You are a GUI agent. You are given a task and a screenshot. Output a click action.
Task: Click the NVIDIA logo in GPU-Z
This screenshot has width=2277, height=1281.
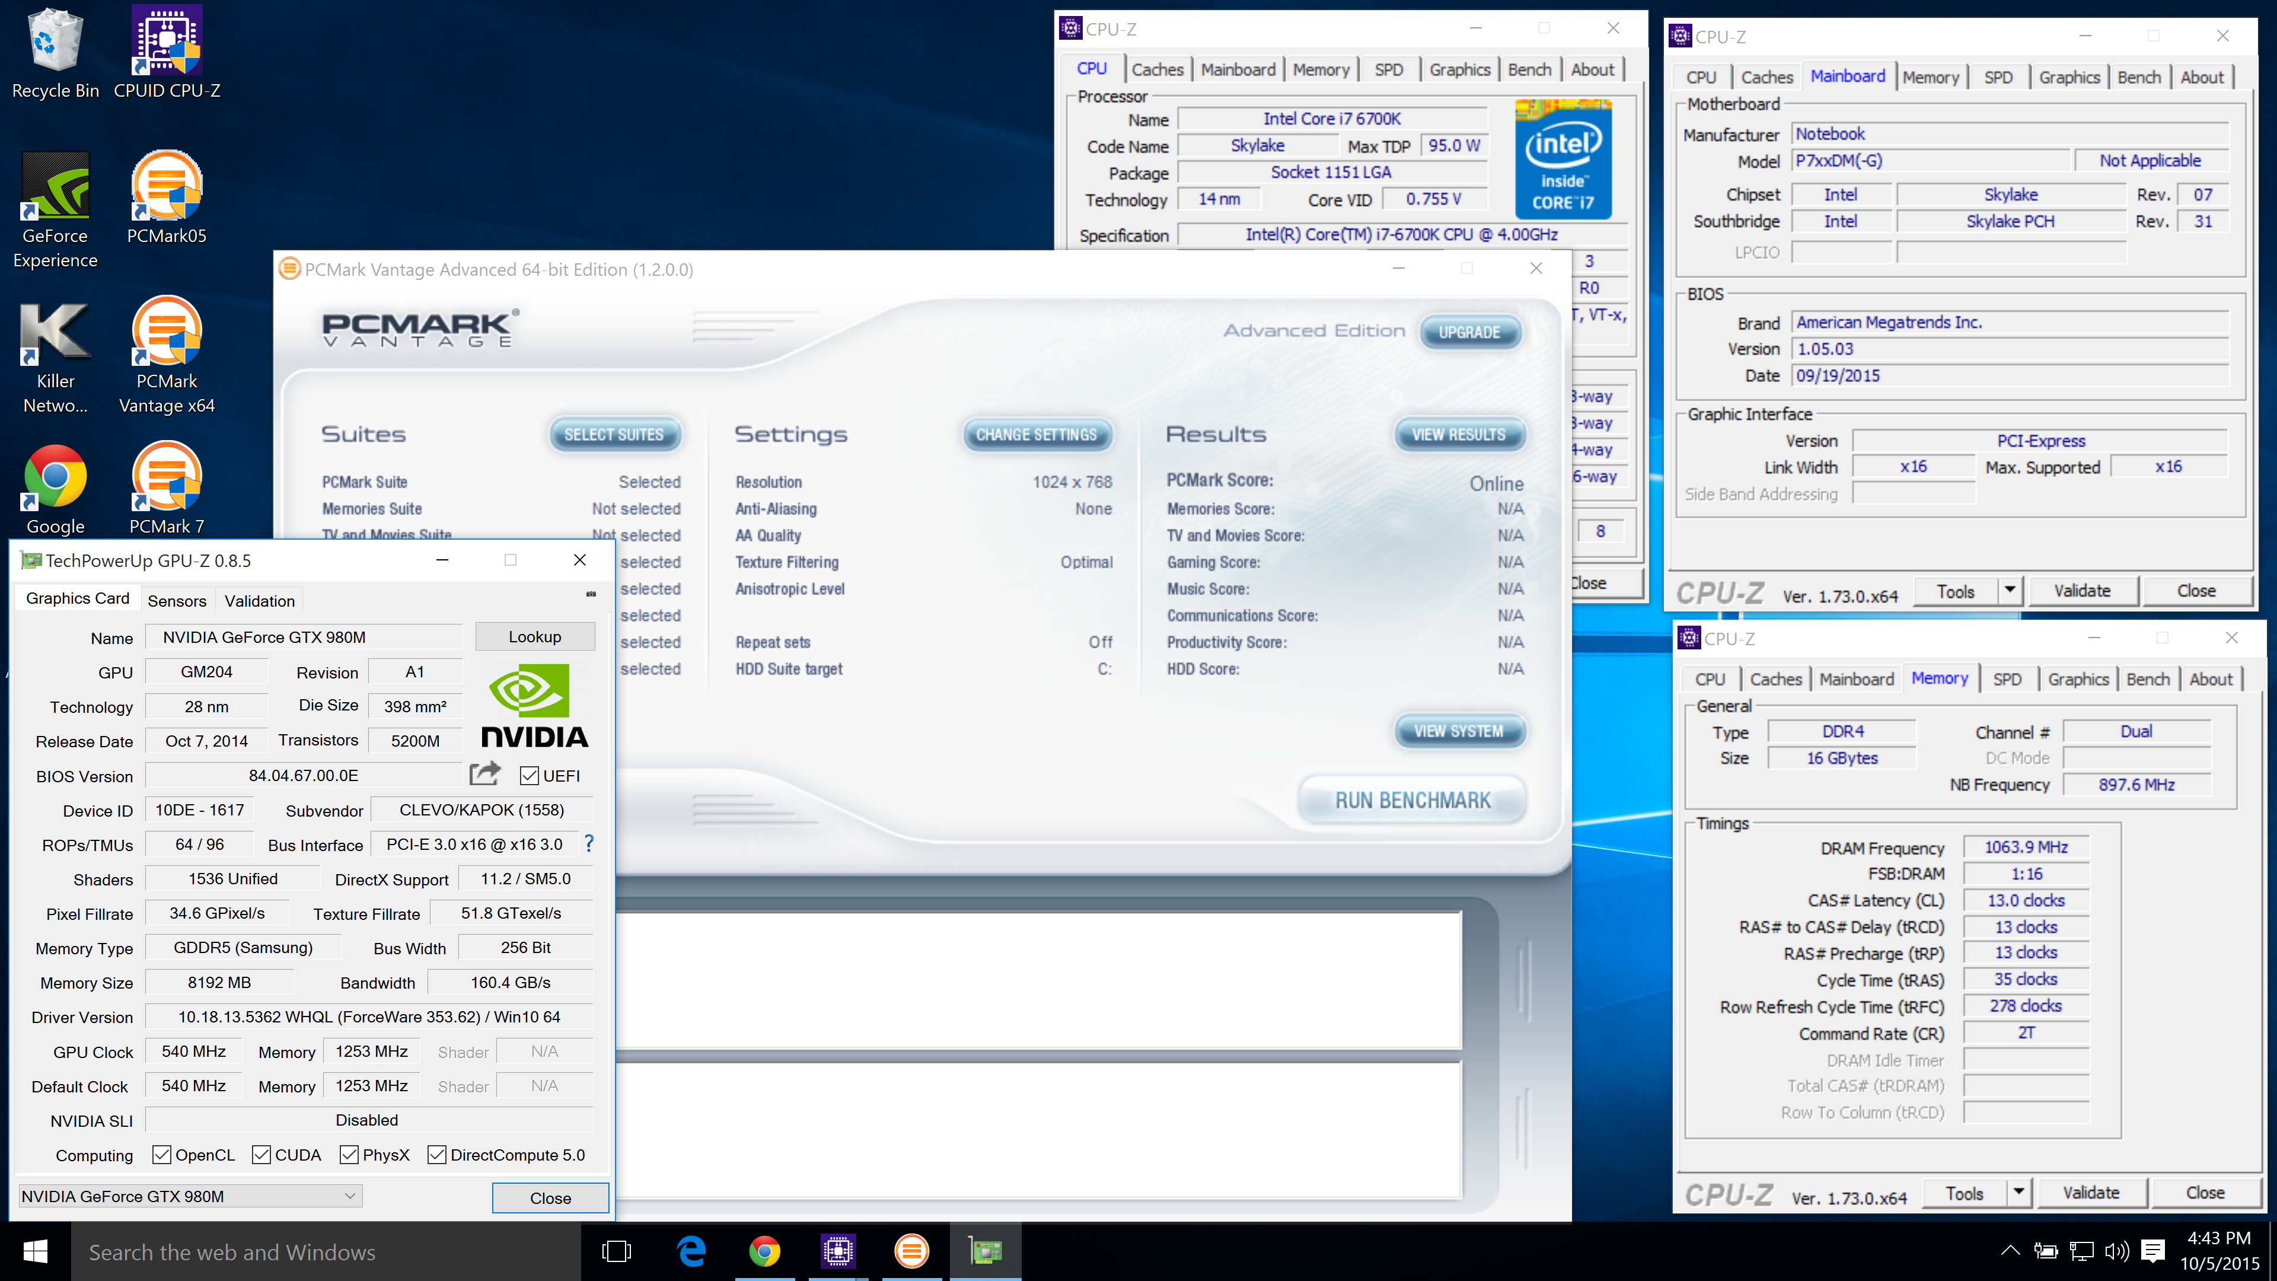click(535, 706)
